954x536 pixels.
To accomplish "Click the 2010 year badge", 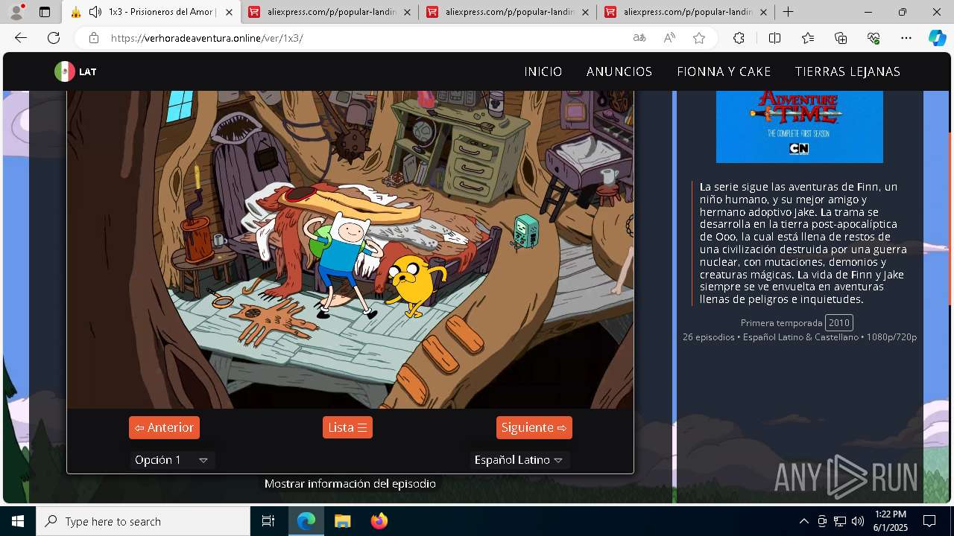I will 839,322.
